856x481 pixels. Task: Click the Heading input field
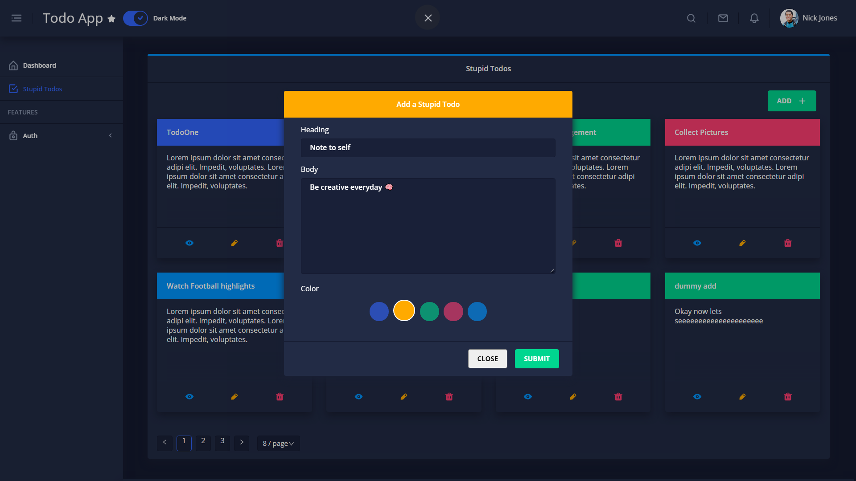(x=428, y=148)
